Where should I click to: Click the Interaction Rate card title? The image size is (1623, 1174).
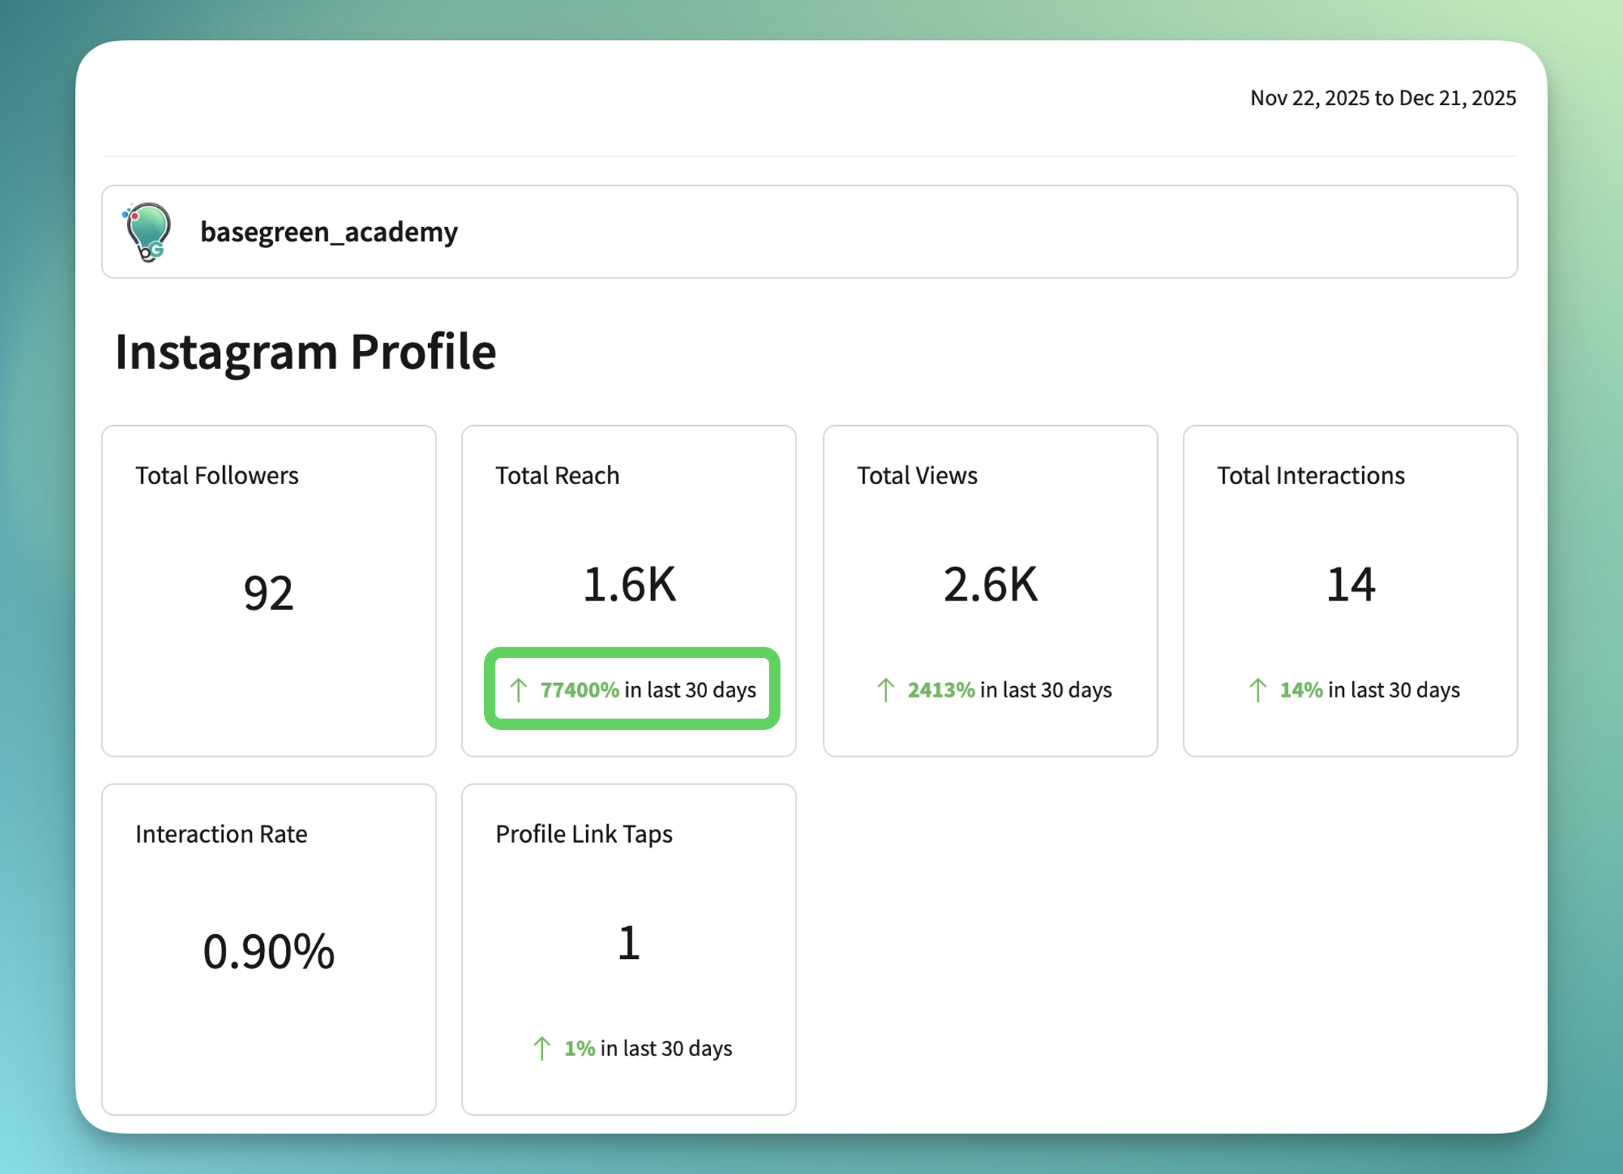click(221, 834)
